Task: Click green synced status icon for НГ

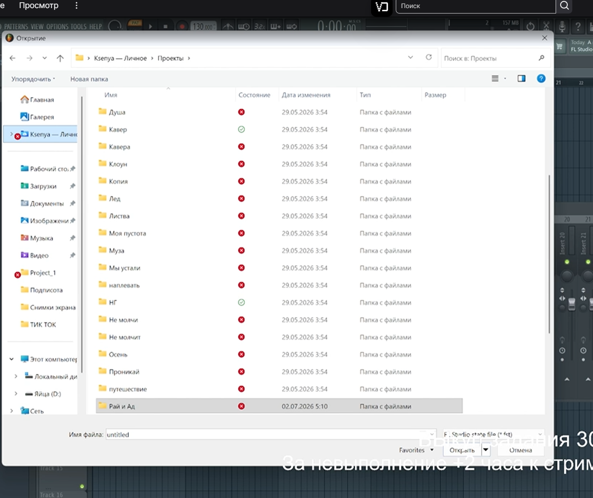Action: coord(241,303)
